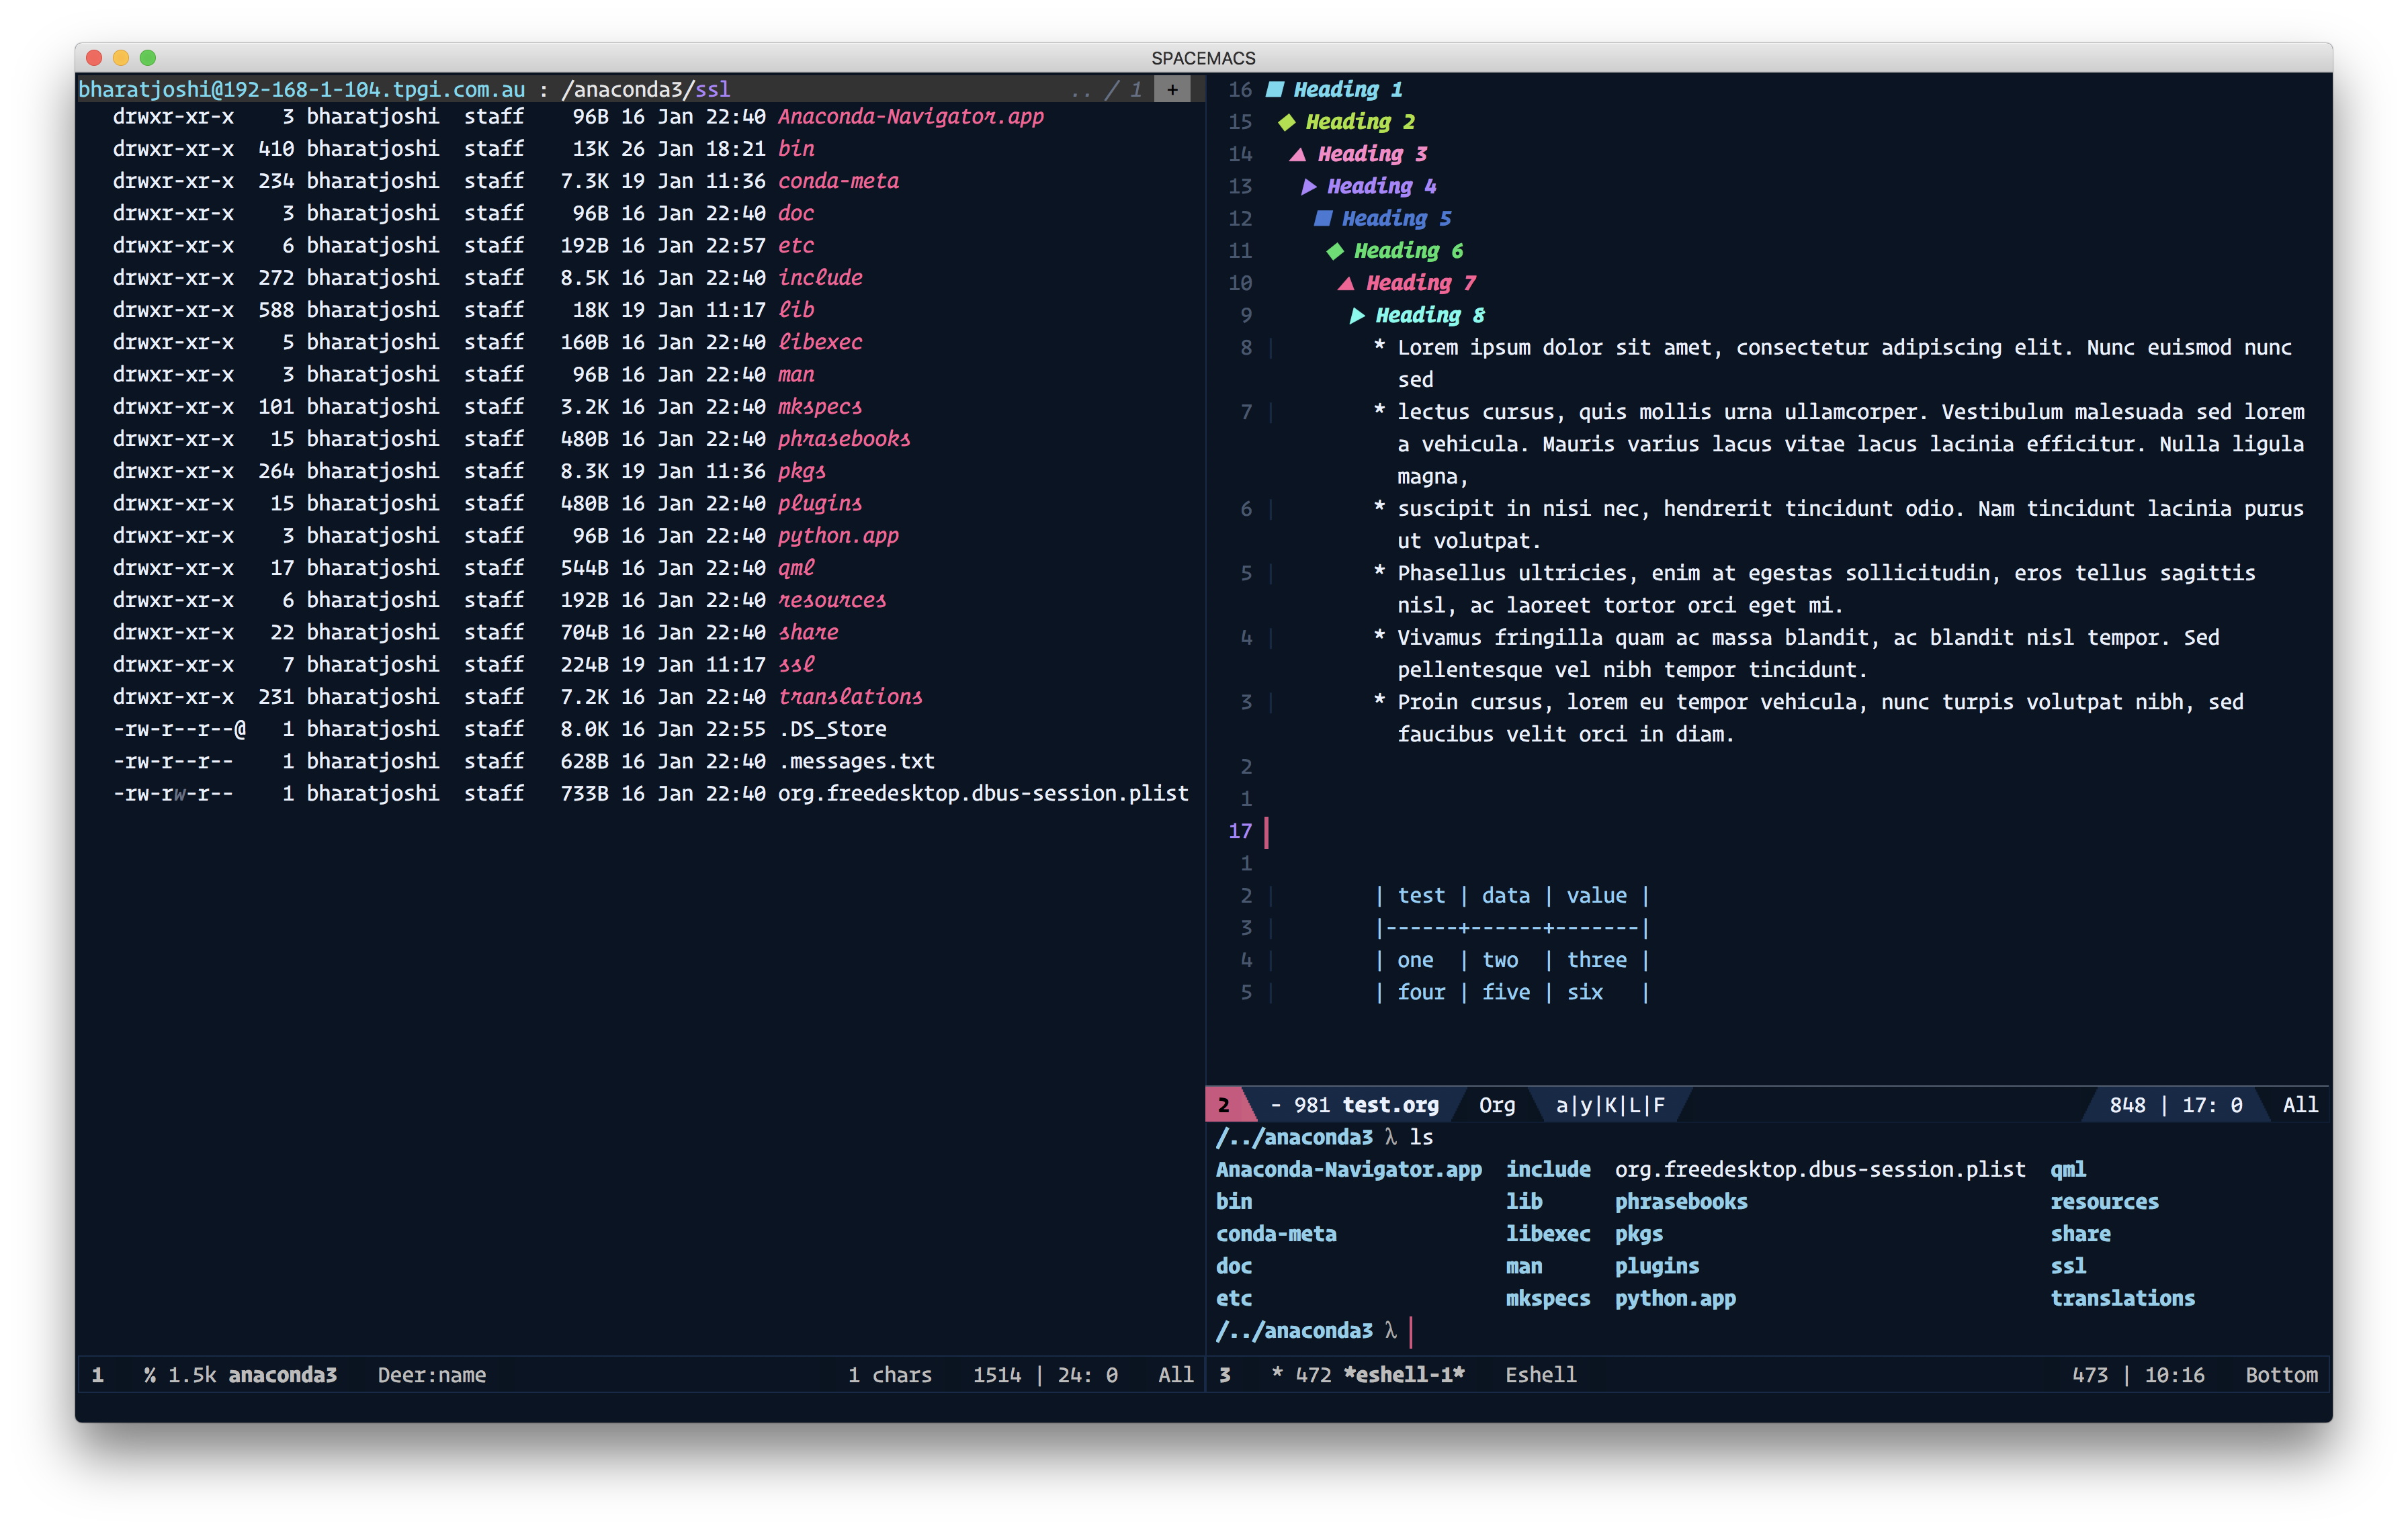
Task: Click the new split window button
Action: 1174,88
